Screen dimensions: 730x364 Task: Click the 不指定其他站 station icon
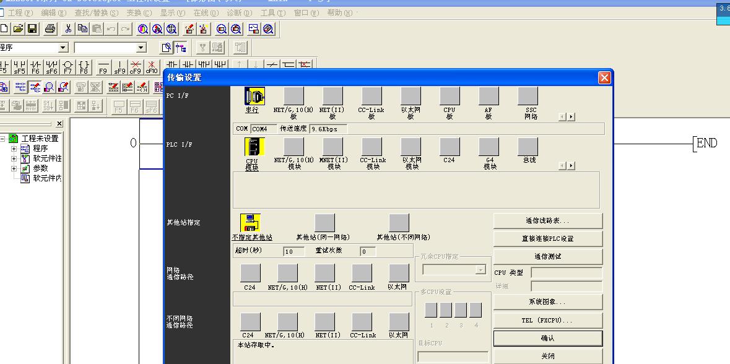[250, 223]
